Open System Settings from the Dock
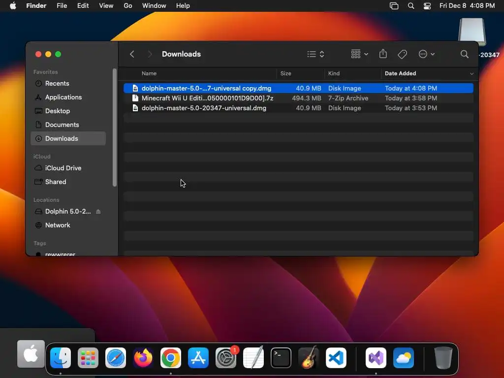This screenshot has width=504, height=378. (x=226, y=358)
